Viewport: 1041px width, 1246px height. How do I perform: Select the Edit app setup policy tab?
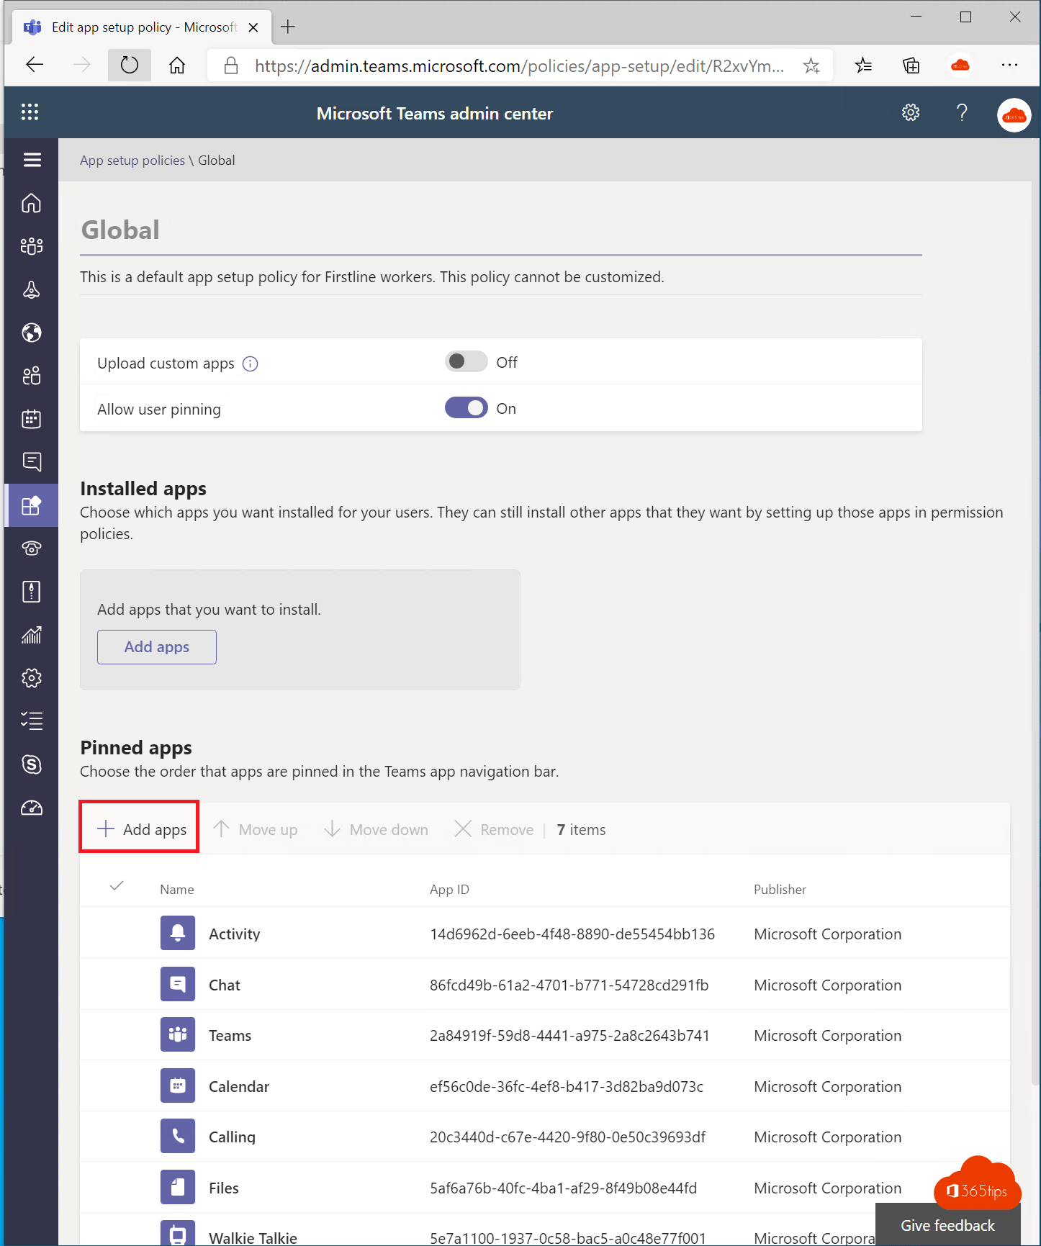[x=142, y=27]
